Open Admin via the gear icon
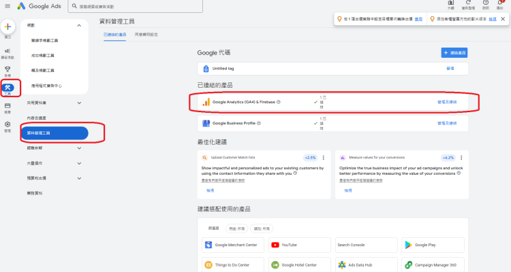The width and height of the screenshot is (511, 272). pyautogui.click(x=7, y=124)
